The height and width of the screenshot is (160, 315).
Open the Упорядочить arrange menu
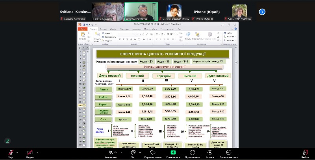click(x=197, y=36)
